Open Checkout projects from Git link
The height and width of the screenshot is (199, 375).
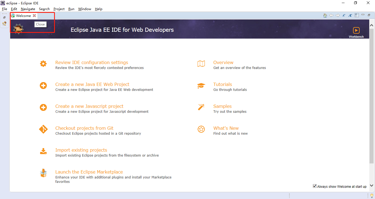(84, 128)
